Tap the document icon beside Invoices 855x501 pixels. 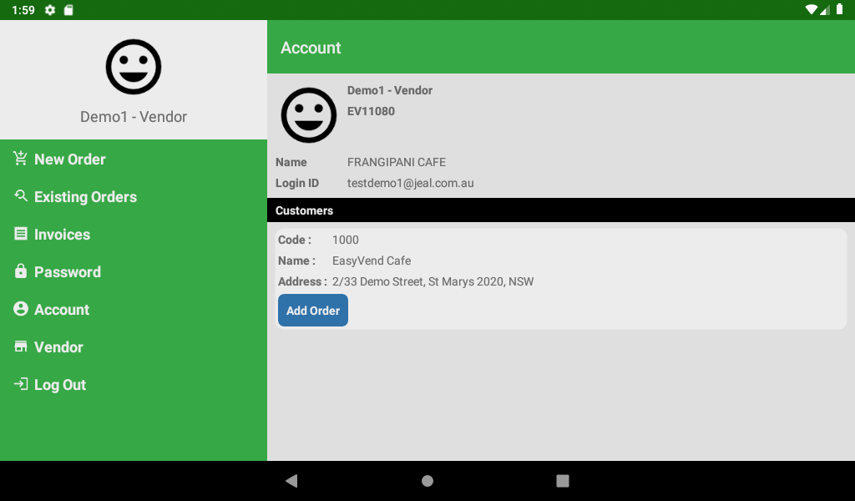21,234
